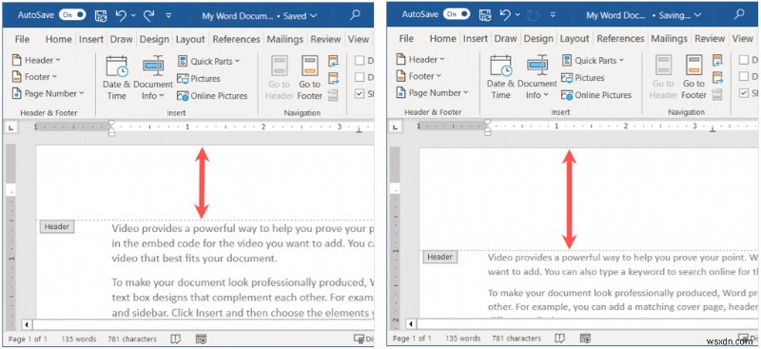Expand Footer dropdown in right window
The width and height of the screenshot is (761, 349).
tap(419, 76)
